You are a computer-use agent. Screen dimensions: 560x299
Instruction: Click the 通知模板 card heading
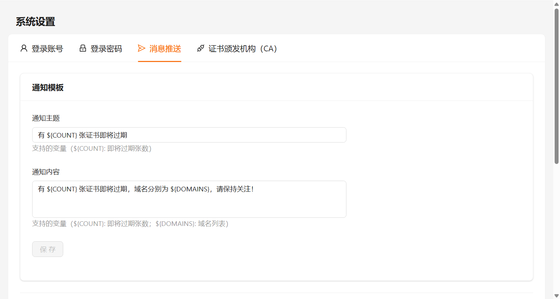coord(48,88)
